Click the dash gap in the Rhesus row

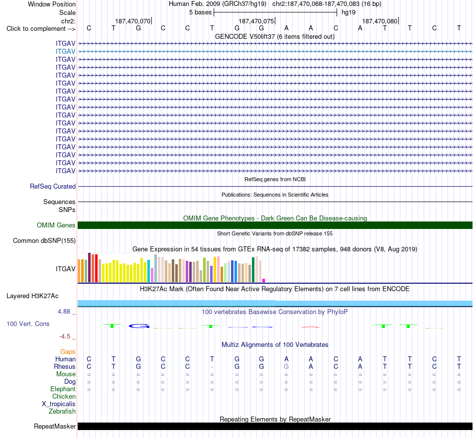[x=212, y=367]
